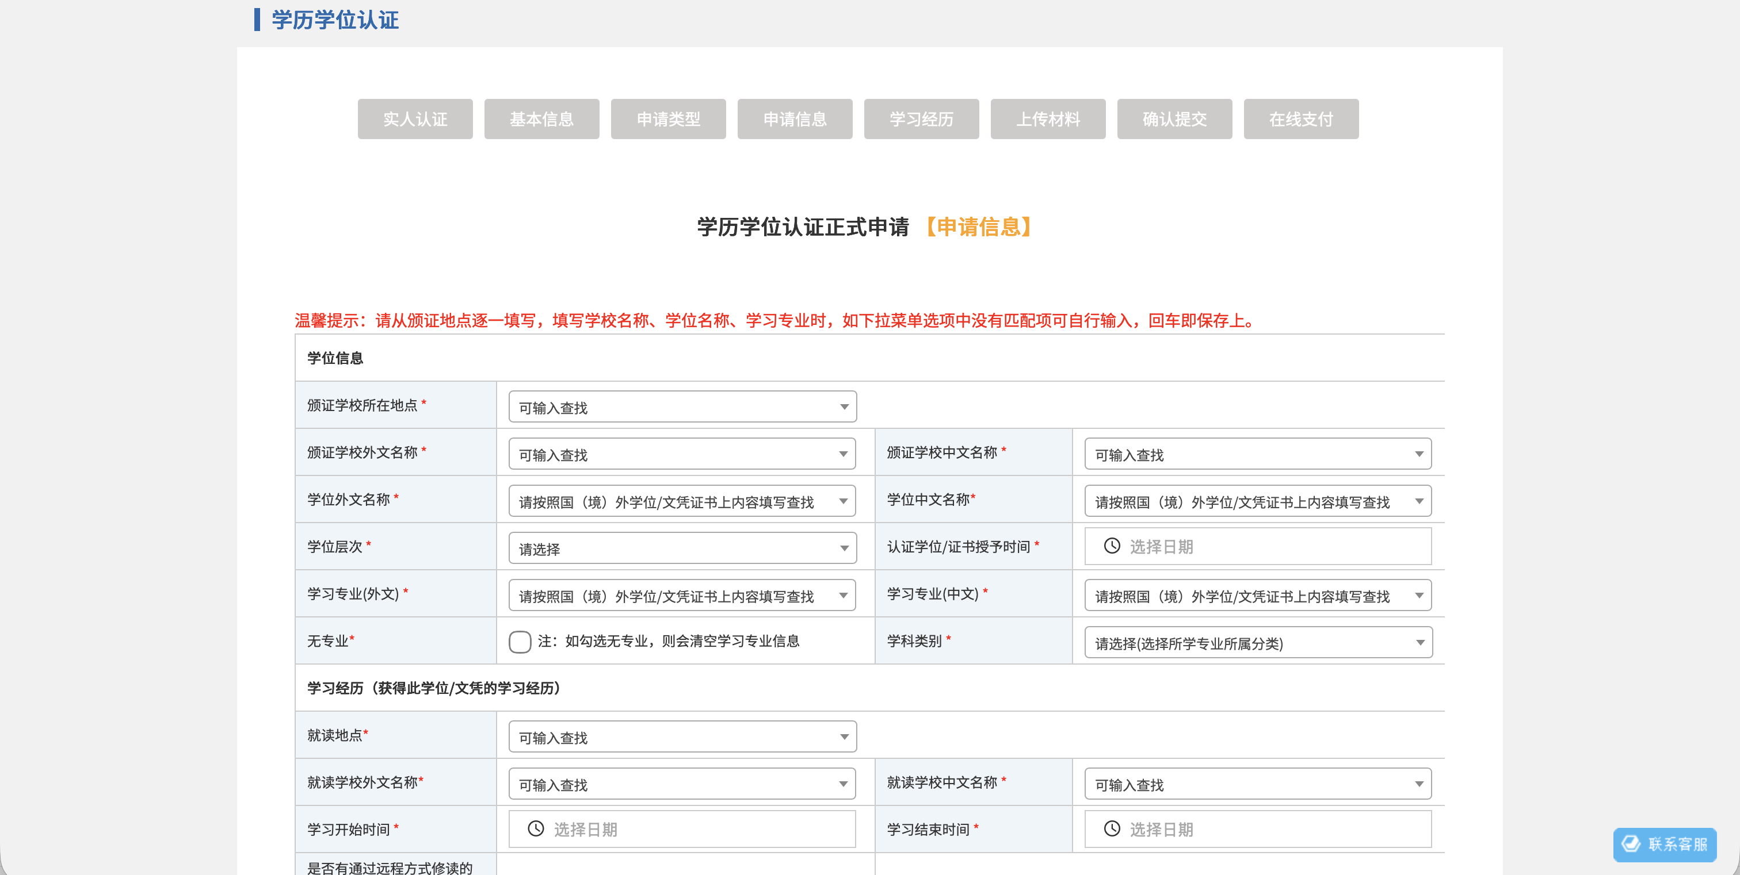Viewport: 1740px width, 875px height.
Task: Click the dropdown arrow for 颁证学校中文名称
Action: 1418,454
